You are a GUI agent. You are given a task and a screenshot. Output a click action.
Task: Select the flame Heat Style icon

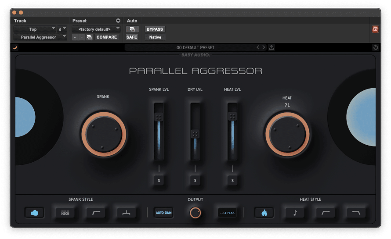click(x=264, y=213)
